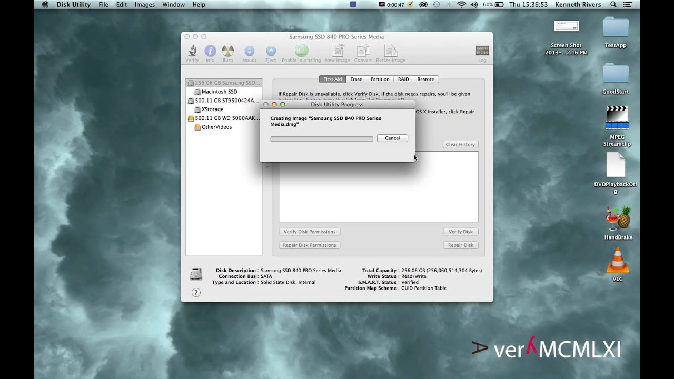Select the Screen Shot file on desktop
Viewport: 674px width, 379px height.
click(566, 37)
